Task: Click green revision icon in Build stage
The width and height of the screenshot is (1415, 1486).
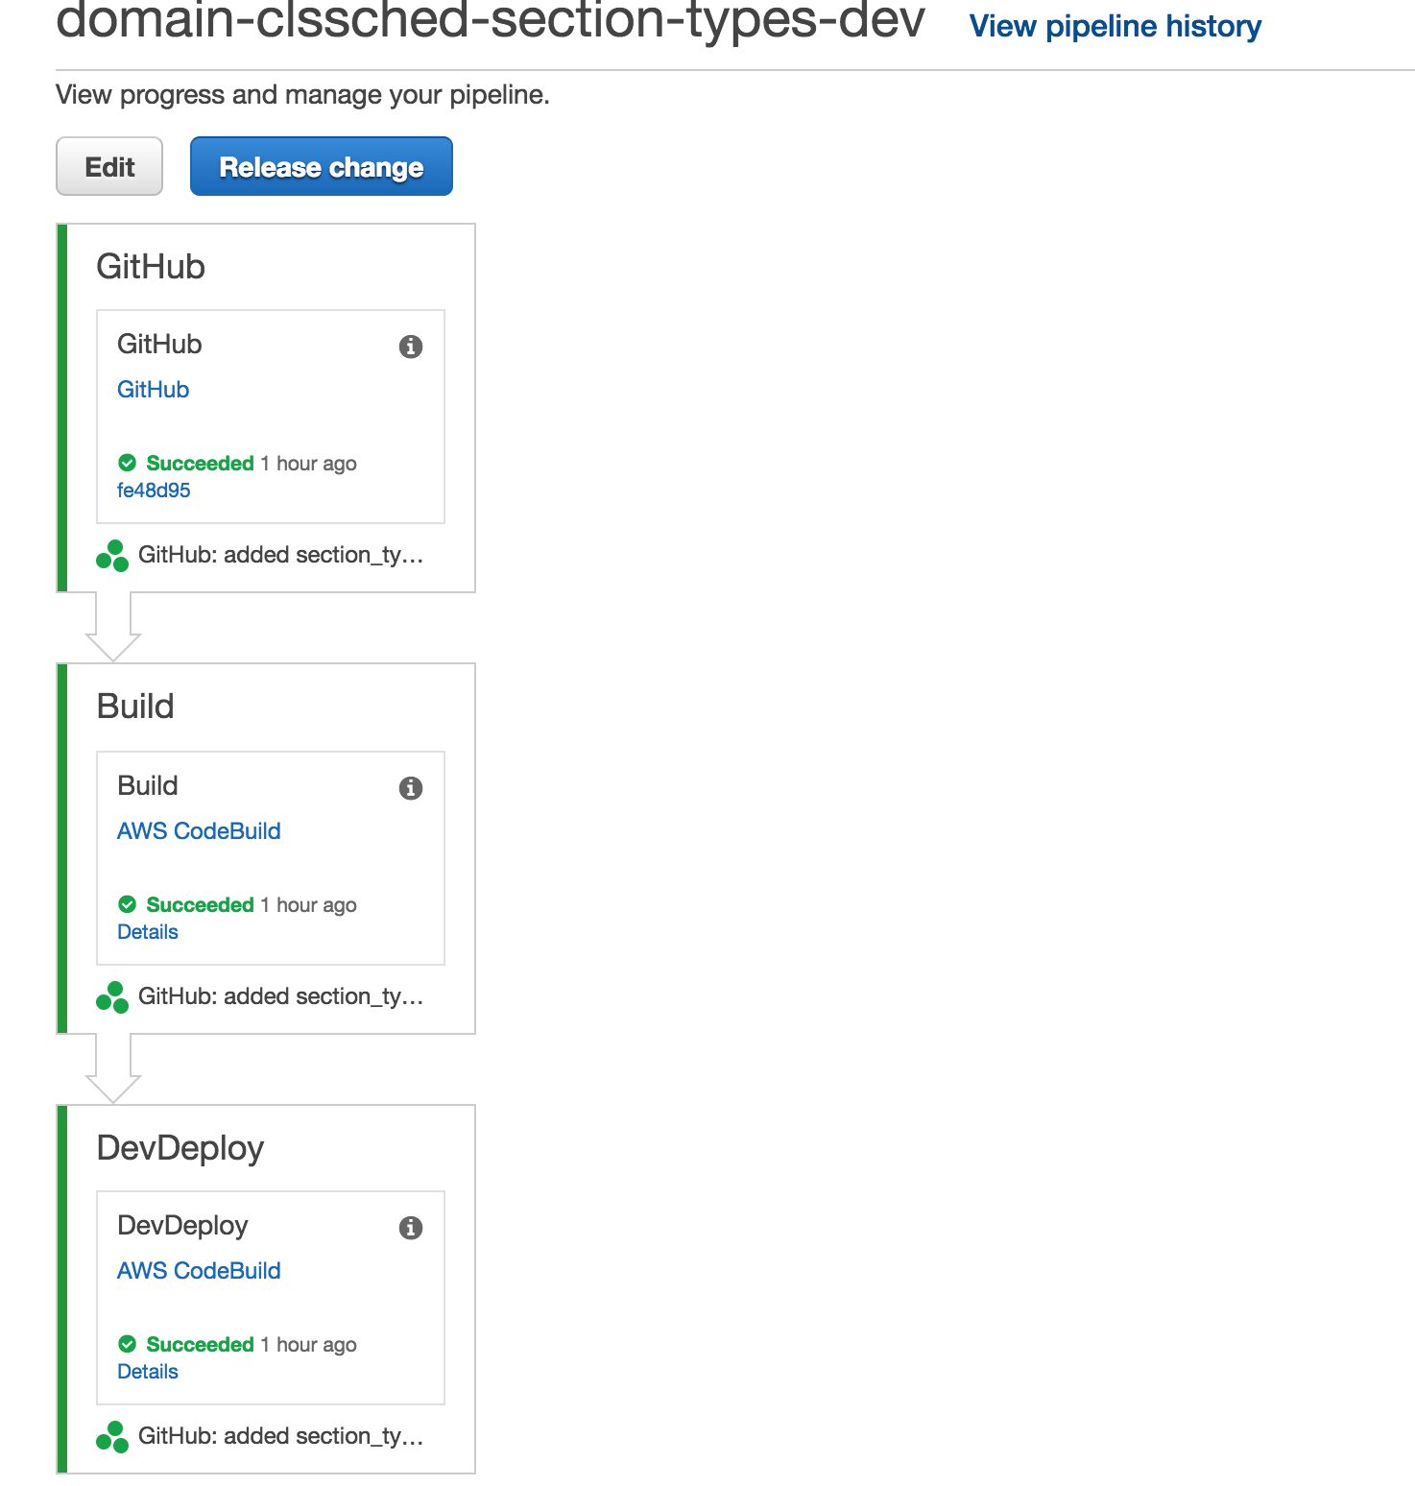Action: 112,997
